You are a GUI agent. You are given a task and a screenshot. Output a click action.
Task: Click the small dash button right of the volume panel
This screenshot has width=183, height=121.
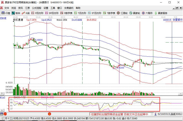click(180, 94)
